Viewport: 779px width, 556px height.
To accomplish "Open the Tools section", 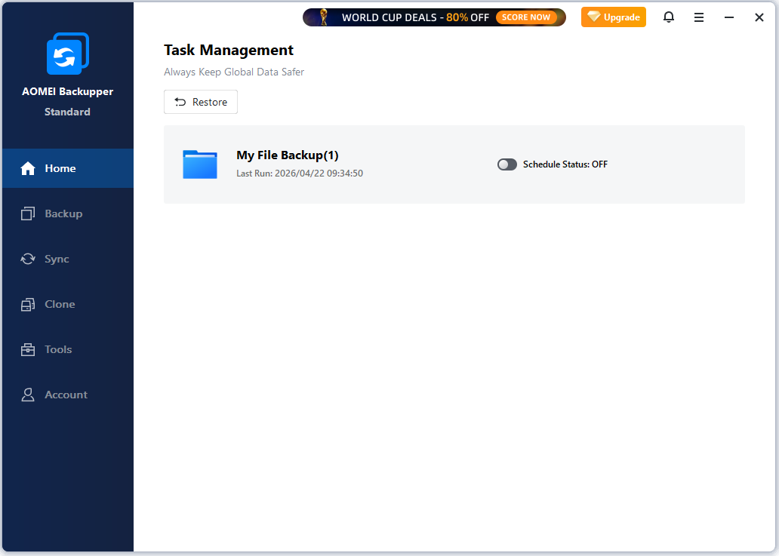I will 68,349.
